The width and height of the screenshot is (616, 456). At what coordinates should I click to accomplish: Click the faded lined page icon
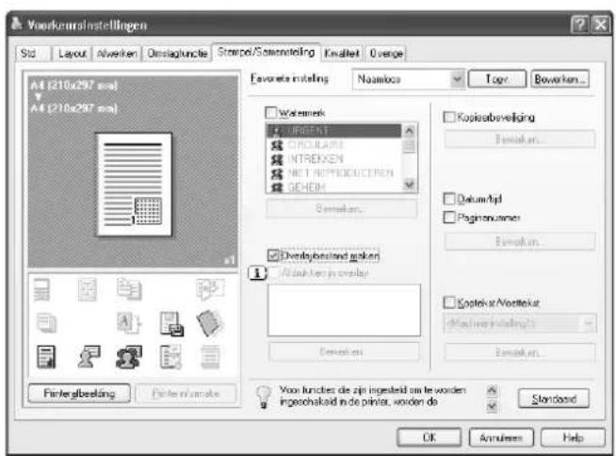point(211,357)
